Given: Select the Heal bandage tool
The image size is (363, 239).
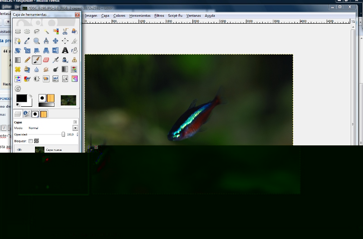Looking at the screenshot, I should pos(18,70).
